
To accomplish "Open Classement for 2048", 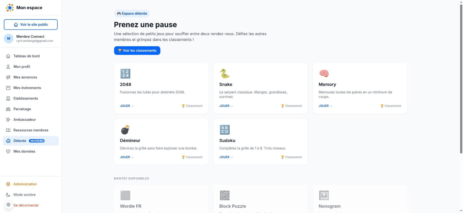I will [192, 106].
